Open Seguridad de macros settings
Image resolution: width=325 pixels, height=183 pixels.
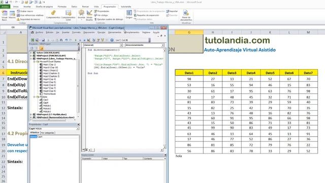pyautogui.click(x=28, y=19)
